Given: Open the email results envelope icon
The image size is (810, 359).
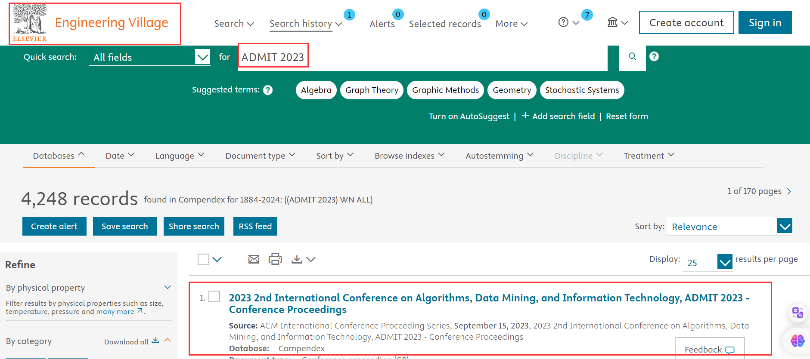Looking at the screenshot, I should 254,259.
